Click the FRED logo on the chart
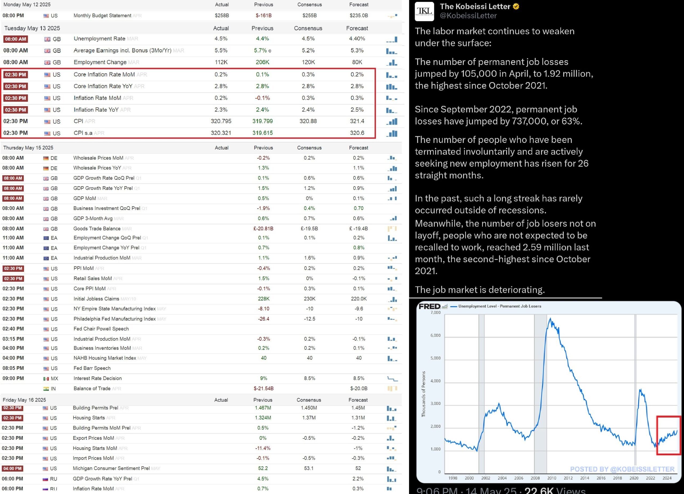The image size is (684, 494). pos(429,306)
